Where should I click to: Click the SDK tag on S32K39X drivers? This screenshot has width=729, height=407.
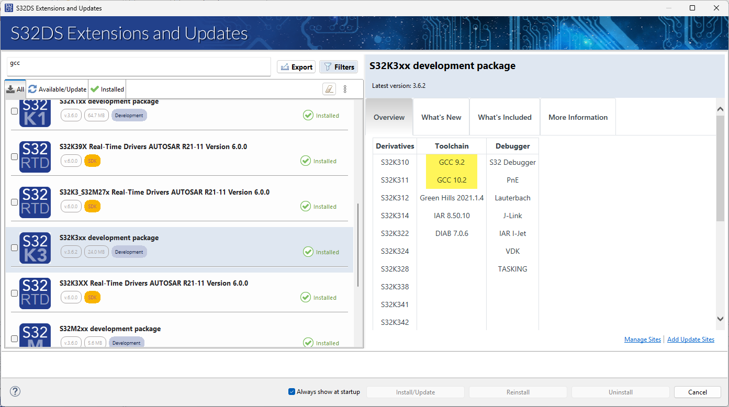click(92, 161)
